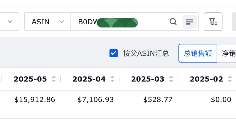Sort the 2025-04 column
Image resolution: width=236 pixels, height=128 pixels.
[112, 79]
